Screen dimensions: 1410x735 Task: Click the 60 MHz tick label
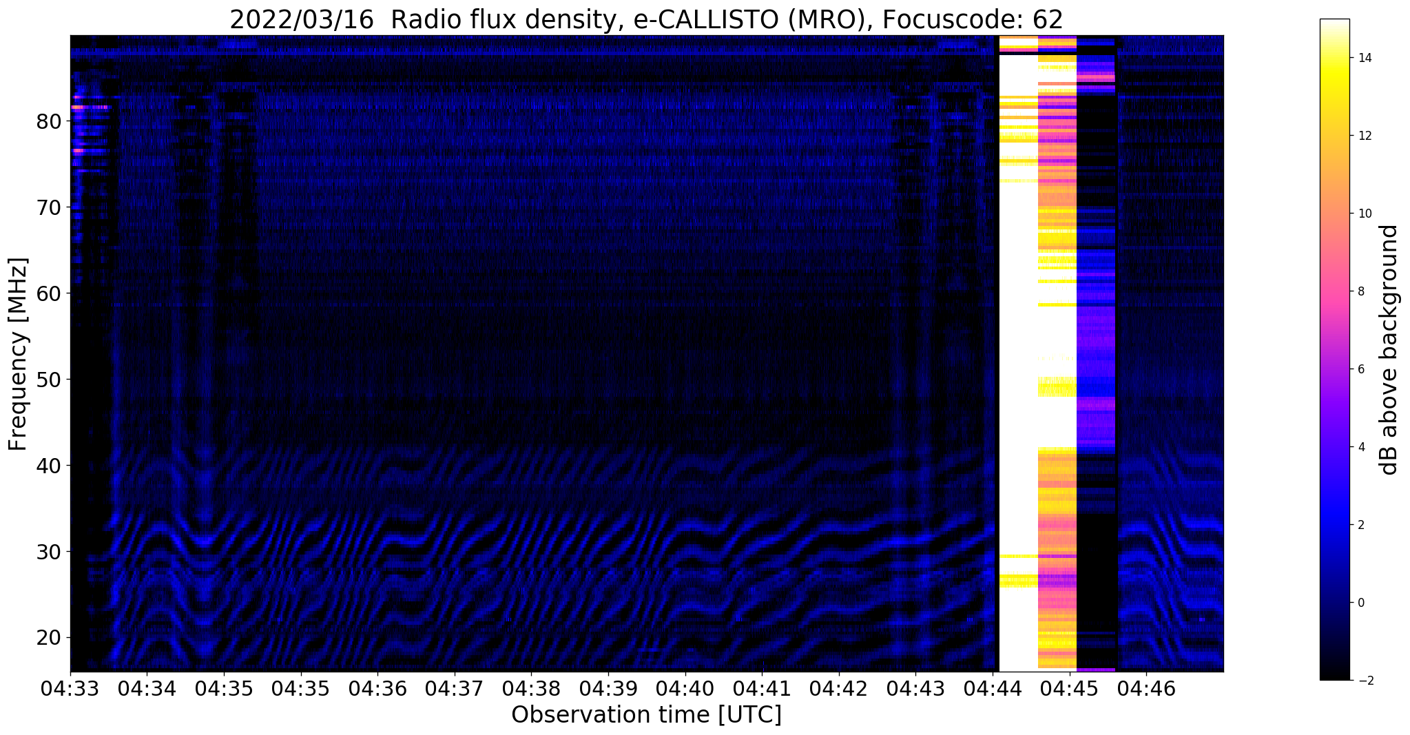coord(50,294)
